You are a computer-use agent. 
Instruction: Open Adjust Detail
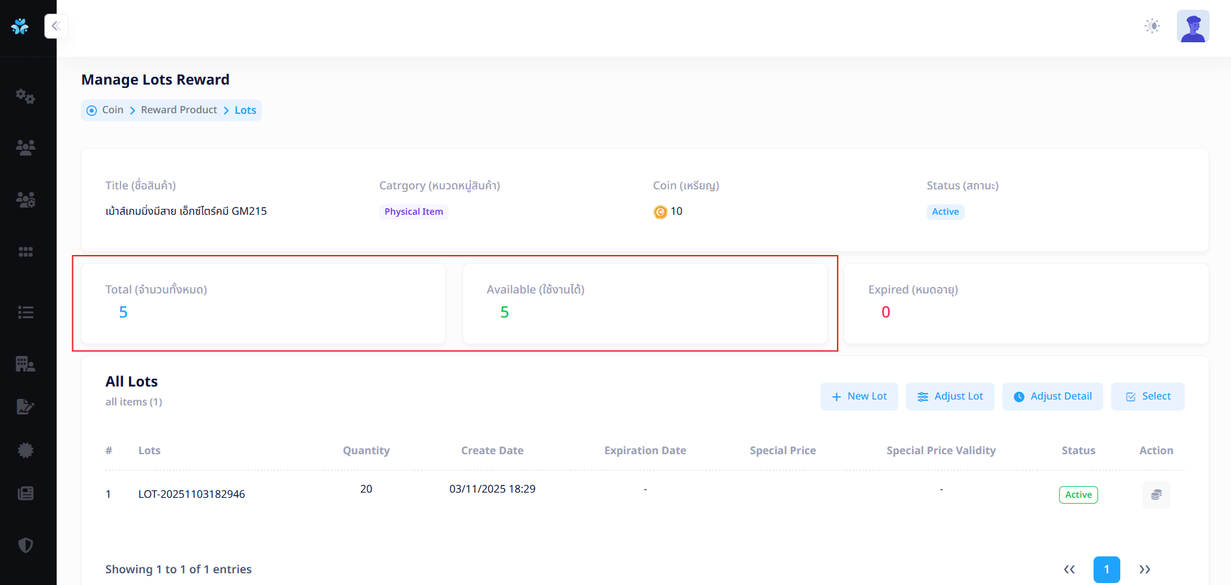(x=1052, y=396)
